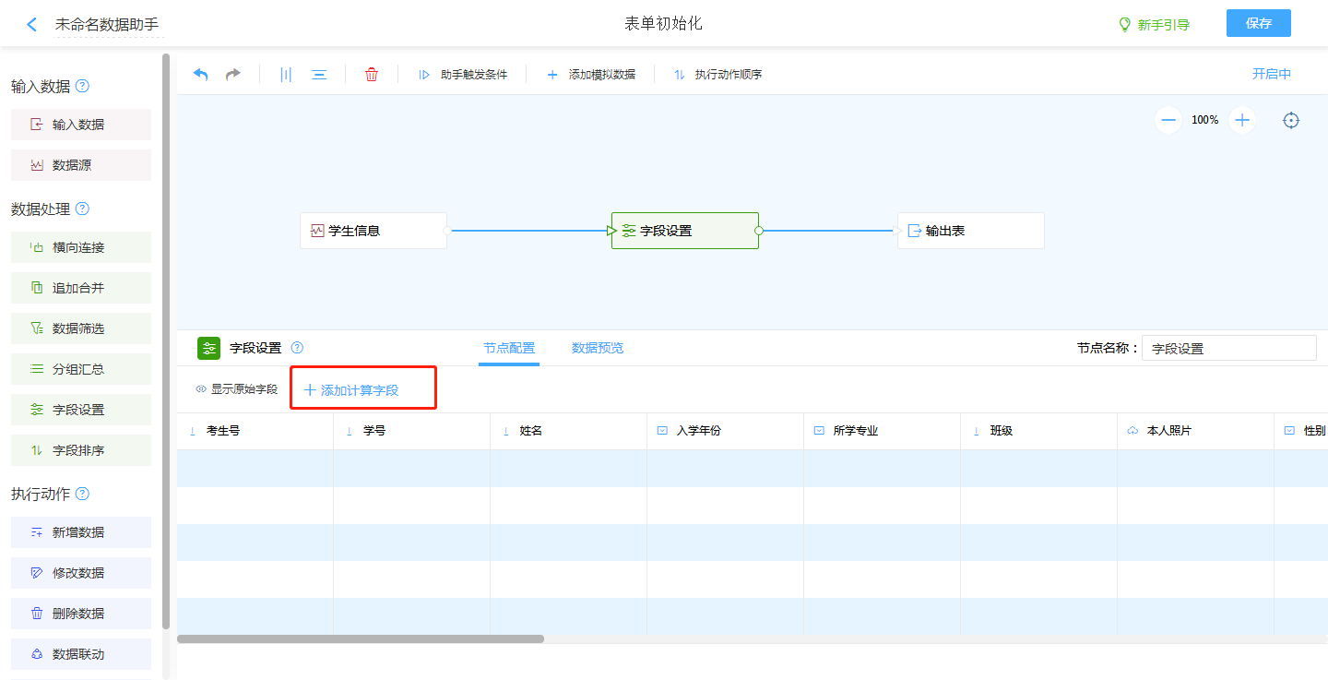Click help icon beside 字段设置 panel title
The image size is (1328, 680).
tap(297, 348)
